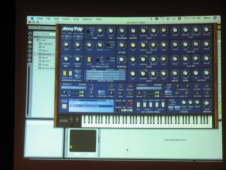Click the WAVESTATION plug-in device icon
This screenshot has height=170, width=226.
pos(40,68)
